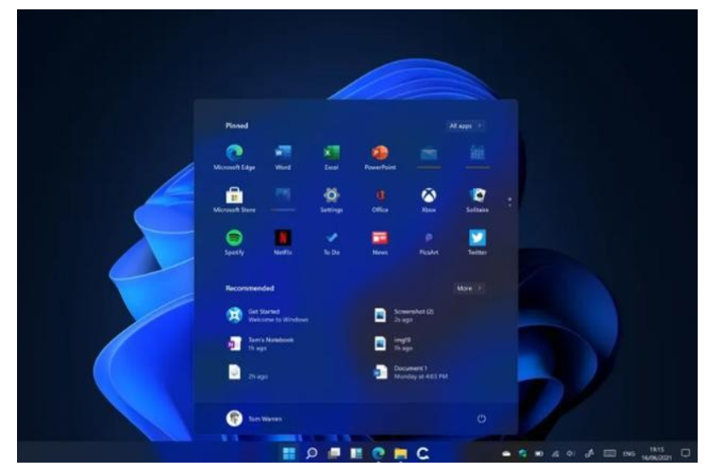
Task: Open the Document 1 recommended file
Action: point(411,372)
